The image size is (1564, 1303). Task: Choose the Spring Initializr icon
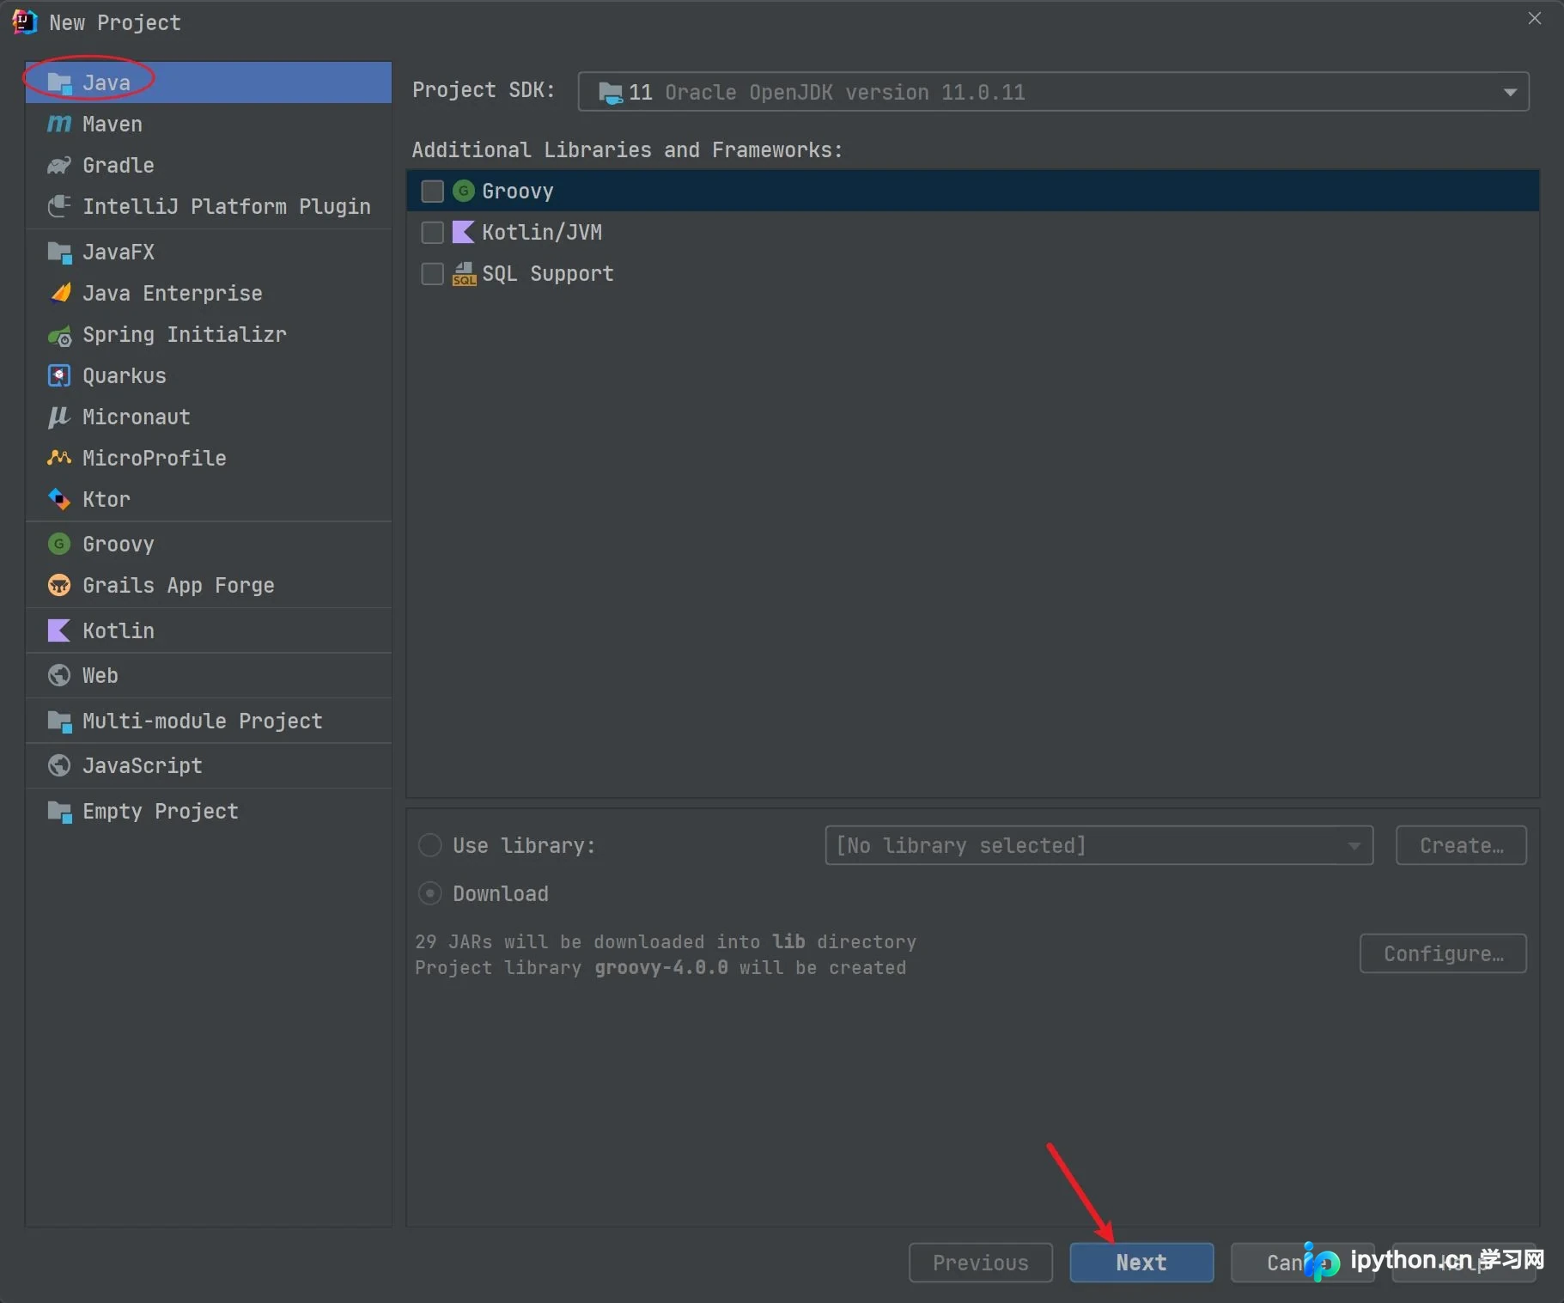click(x=59, y=335)
